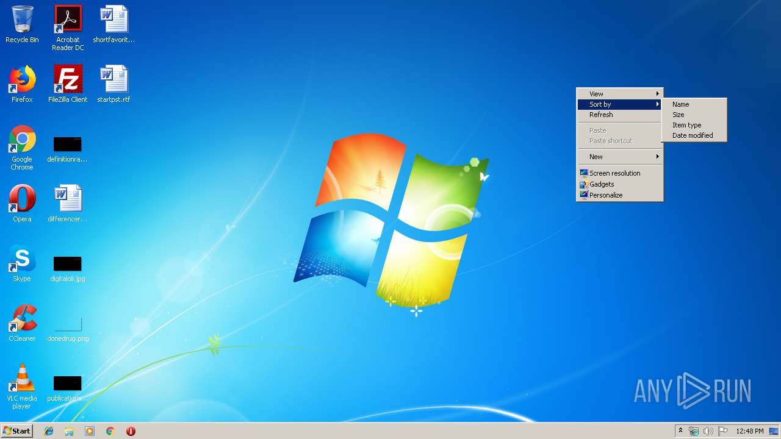
Task: Expand the New submenu
Action: pos(620,157)
